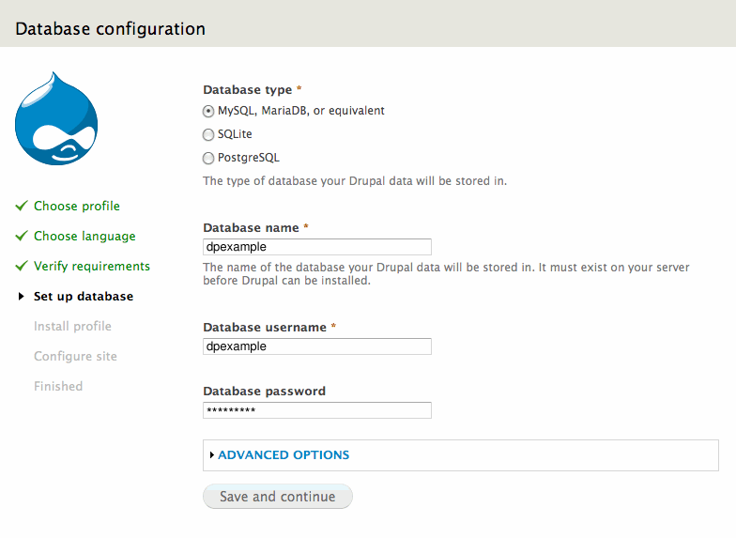This screenshot has width=736, height=538.
Task: Go to the Configure site step
Action: tap(75, 356)
